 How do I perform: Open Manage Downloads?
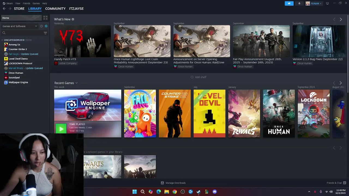point(173,183)
